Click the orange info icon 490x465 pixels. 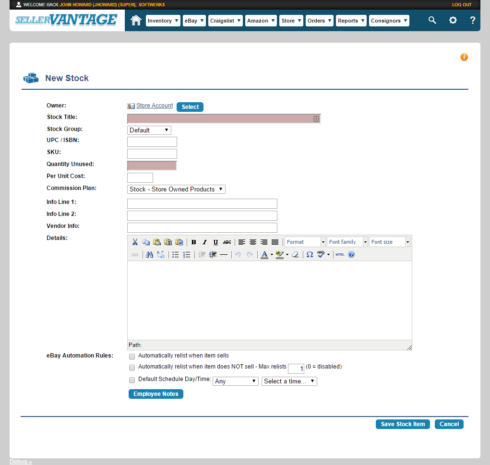click(x=464, y=57)
